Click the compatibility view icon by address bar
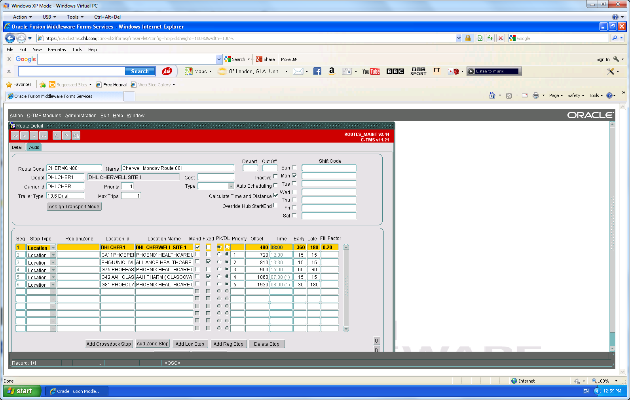The image size is (630, 400). click(x=480, y=38)
